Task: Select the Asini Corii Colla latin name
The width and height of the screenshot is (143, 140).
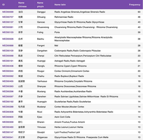Action: (x=62, y=117)
